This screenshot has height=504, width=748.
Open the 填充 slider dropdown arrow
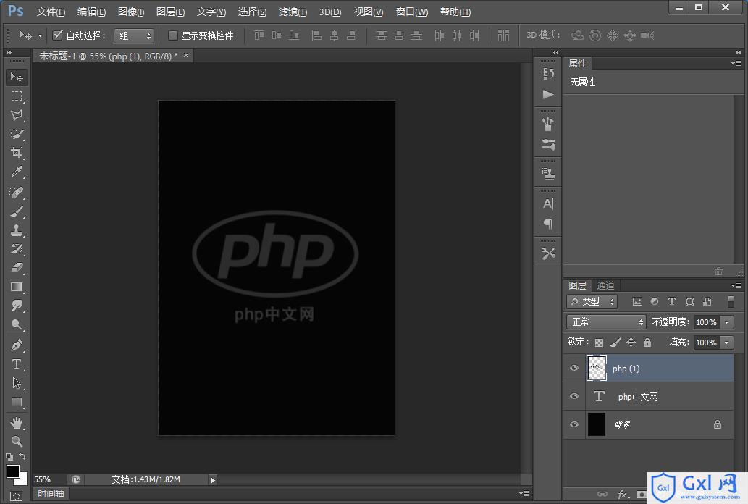tap(726, 343)
